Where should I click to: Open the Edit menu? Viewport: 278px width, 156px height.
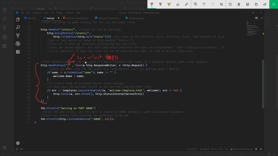click(28, 13)
